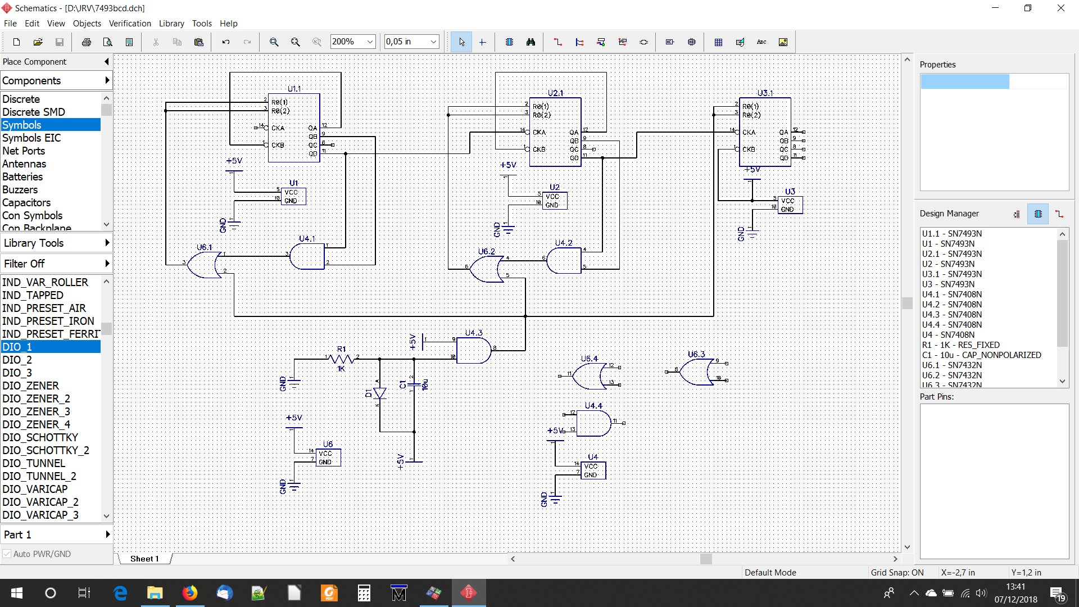Select U4.1 - SN7408N in Design Manager
This screenshot has height=607, width=1079.
(951, 294)
